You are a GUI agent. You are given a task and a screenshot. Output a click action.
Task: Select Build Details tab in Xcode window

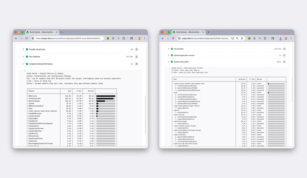tap(42, 32)
